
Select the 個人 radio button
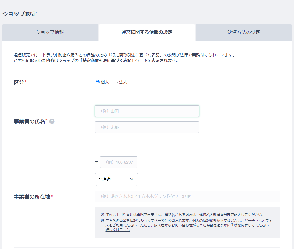[x=98, y=82]
